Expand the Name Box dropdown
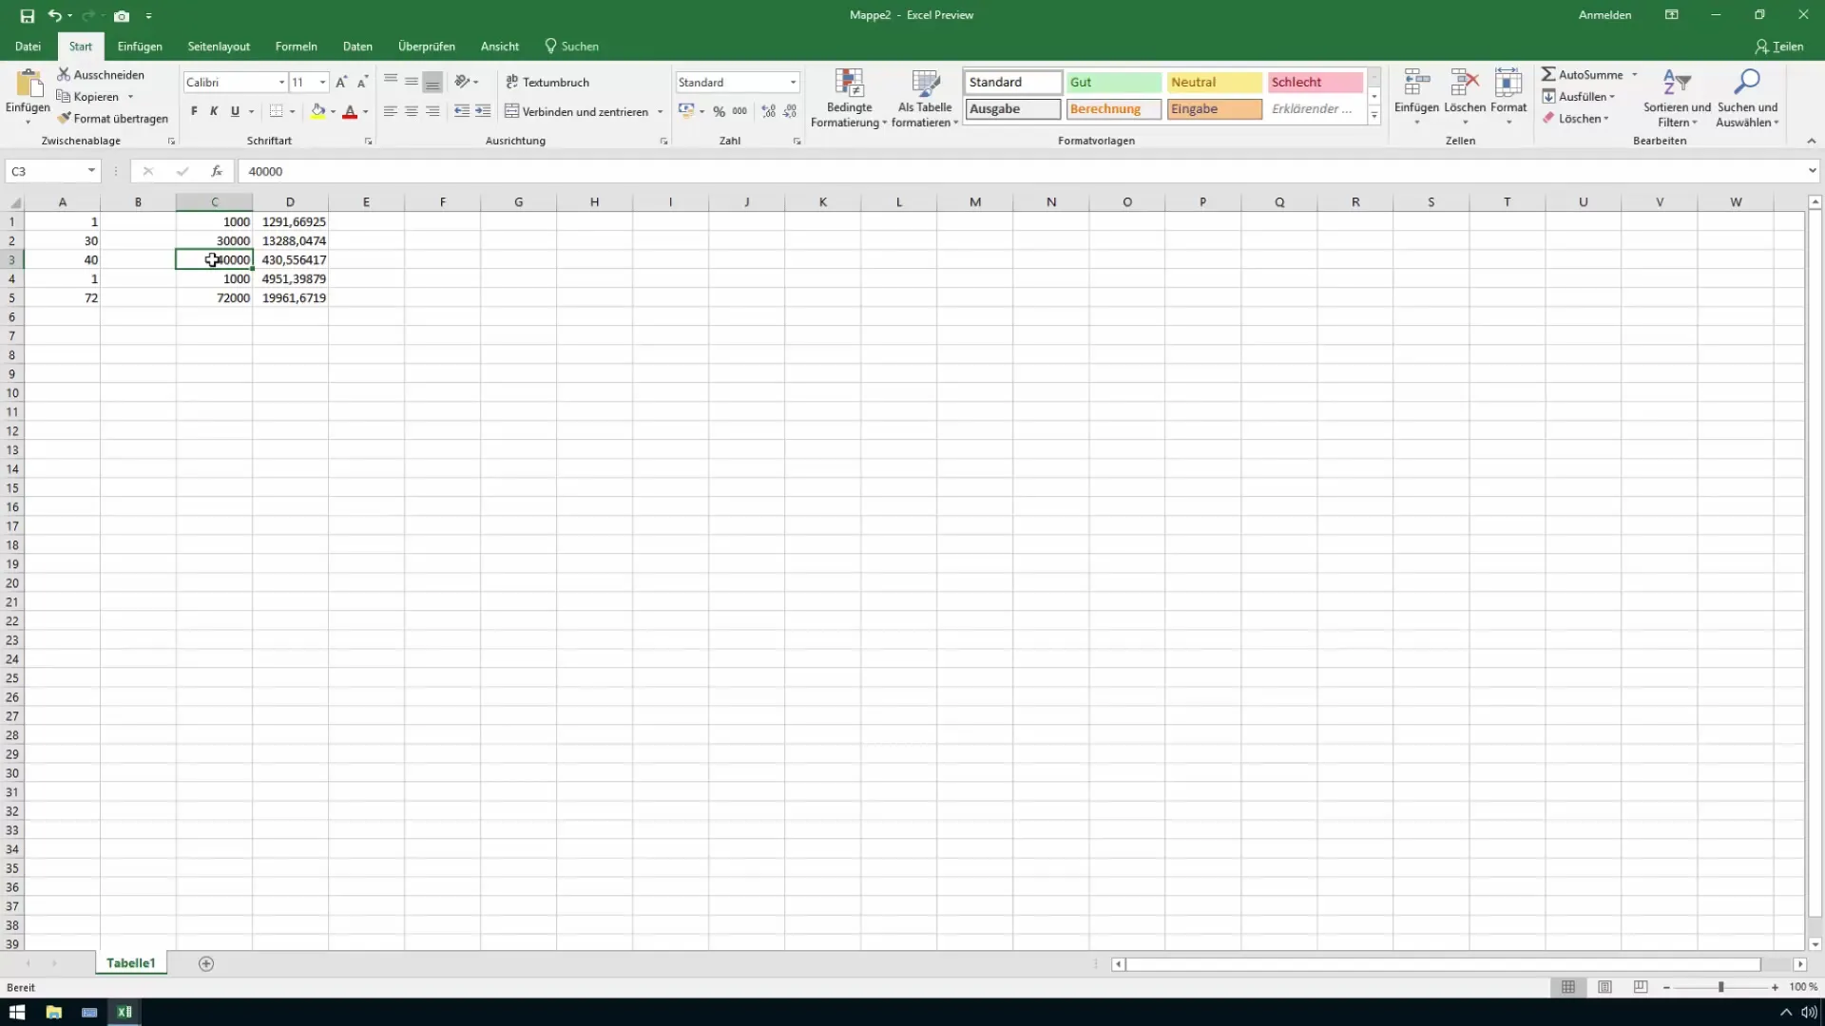The height and width of the screenshot is (1026, 1825). [x=91, y=171]
